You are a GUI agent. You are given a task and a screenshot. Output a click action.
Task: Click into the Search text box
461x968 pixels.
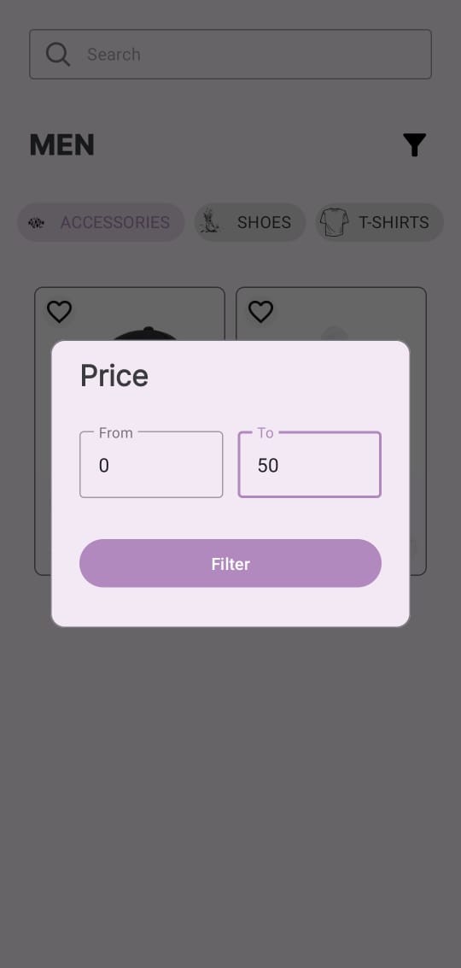pos(230,55)
